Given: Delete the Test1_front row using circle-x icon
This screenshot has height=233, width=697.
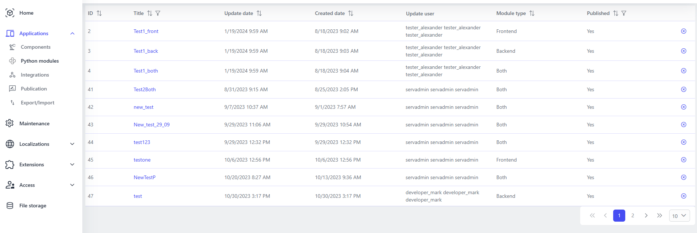Looking at the screenshot, I should pos(683,31).
